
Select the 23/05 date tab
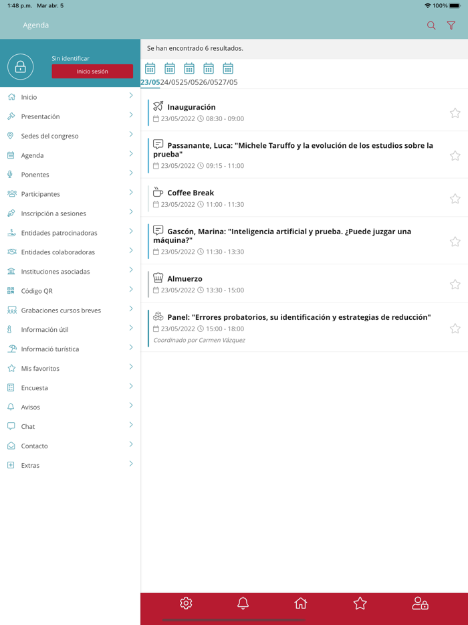(150, 75)
